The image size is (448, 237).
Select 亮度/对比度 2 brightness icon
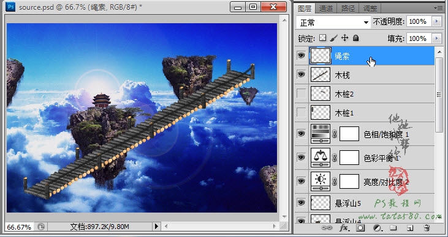321,181
